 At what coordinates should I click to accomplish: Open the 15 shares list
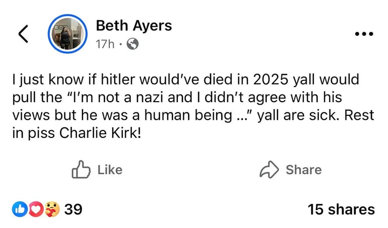341,209
